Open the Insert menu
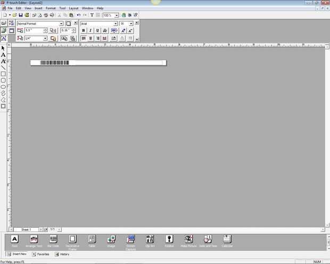The width and height of the screenshot is (330, 264). tap(38, 8)
